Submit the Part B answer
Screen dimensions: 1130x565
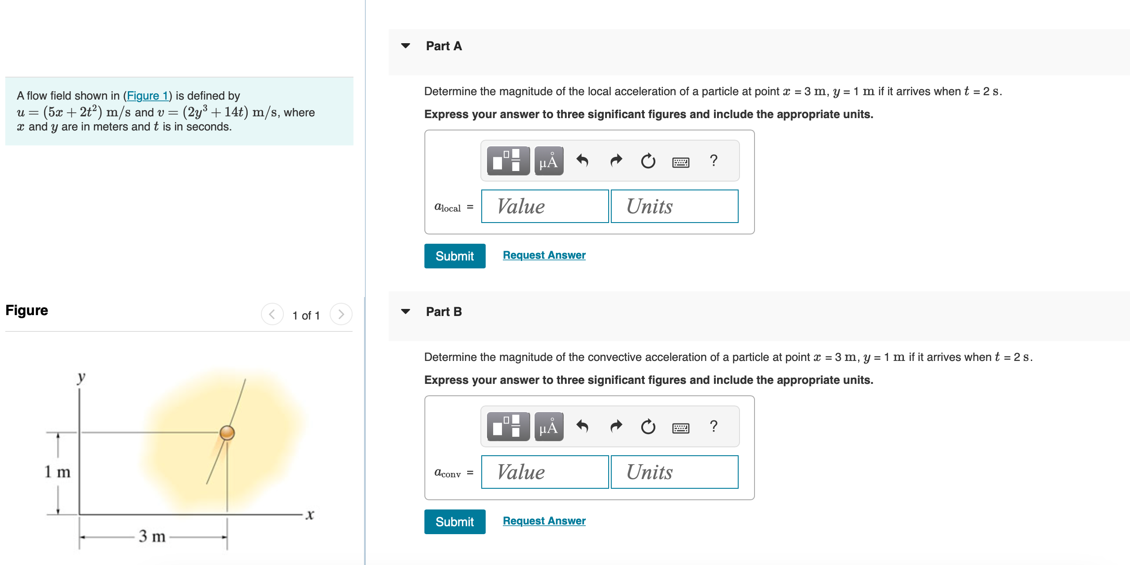[x=454, y=521]
